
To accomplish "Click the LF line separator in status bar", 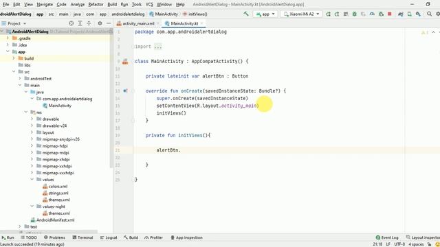I will pyautogui.click(x=388, y=244).
